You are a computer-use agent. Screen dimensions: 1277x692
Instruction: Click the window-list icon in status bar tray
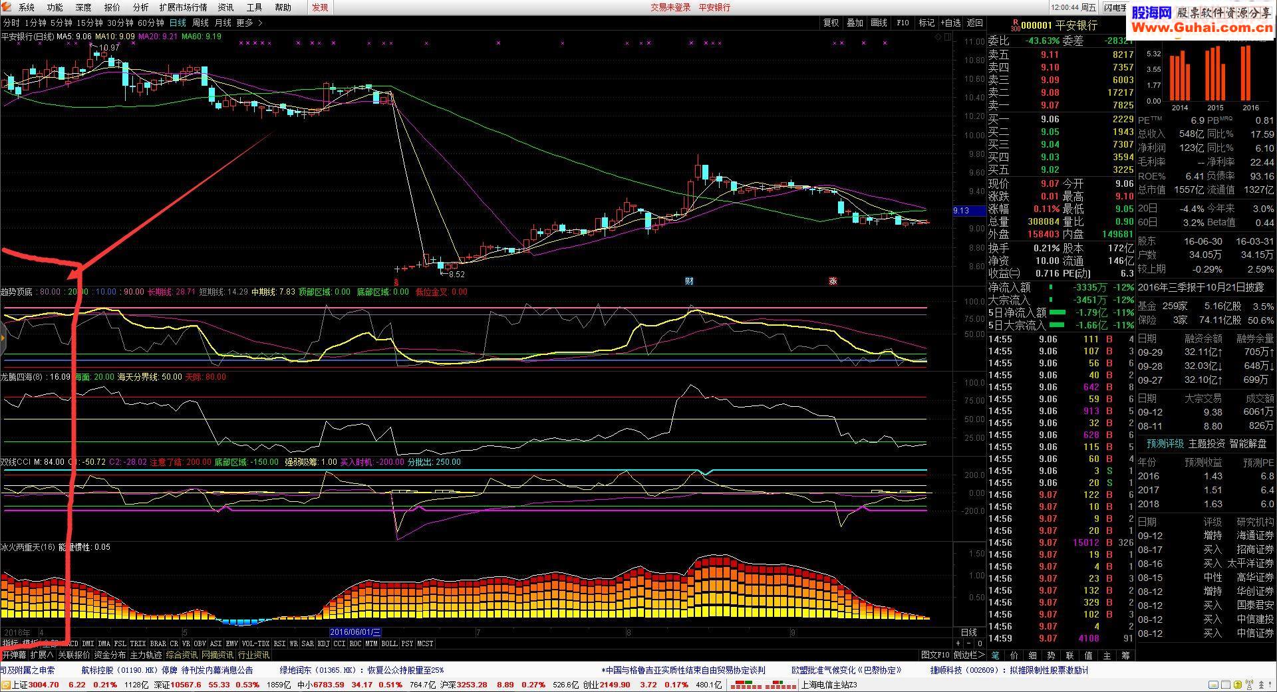[x=1227, y=685]
